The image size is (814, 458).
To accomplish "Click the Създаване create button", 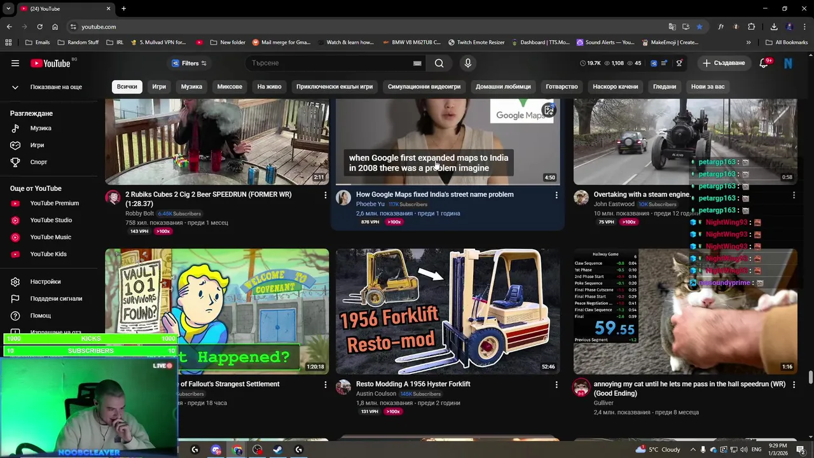I will point(723,63).
